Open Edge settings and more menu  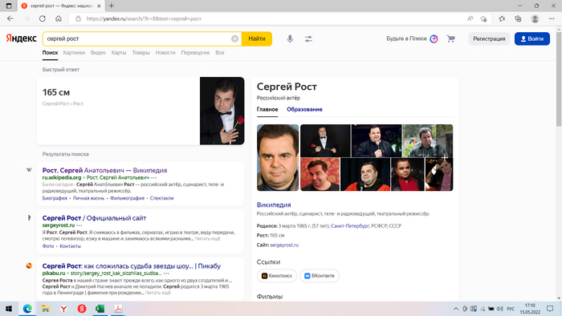coord(552,18)
